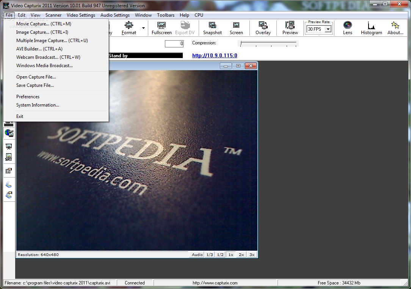Minimize the inner preview window
411x289 pixels.
[x=226, y=66]
